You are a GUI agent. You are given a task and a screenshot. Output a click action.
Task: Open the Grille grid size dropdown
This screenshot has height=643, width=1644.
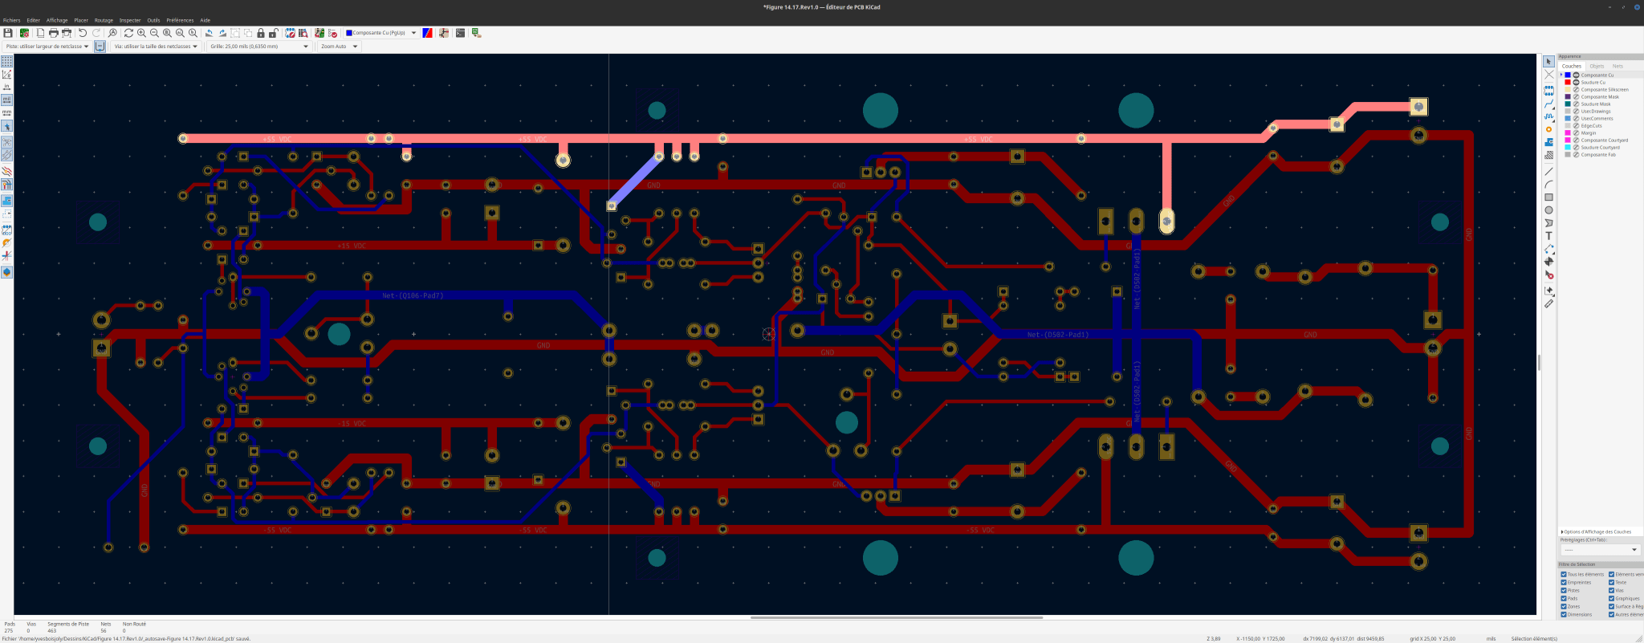258,47
